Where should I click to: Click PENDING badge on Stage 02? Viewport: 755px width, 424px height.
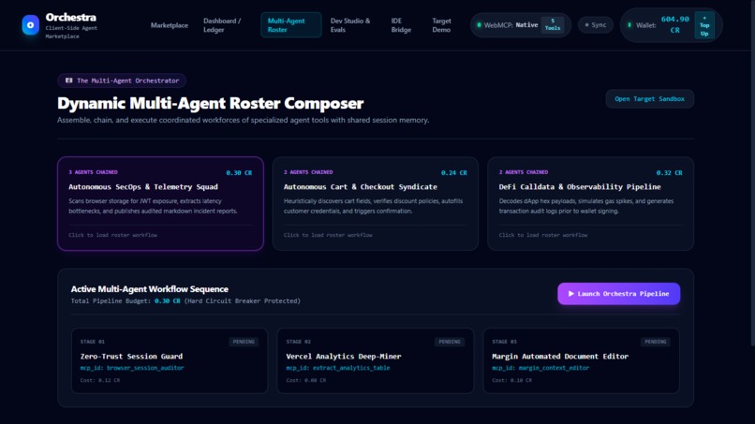pyautogui.click(x=450, y=342)
